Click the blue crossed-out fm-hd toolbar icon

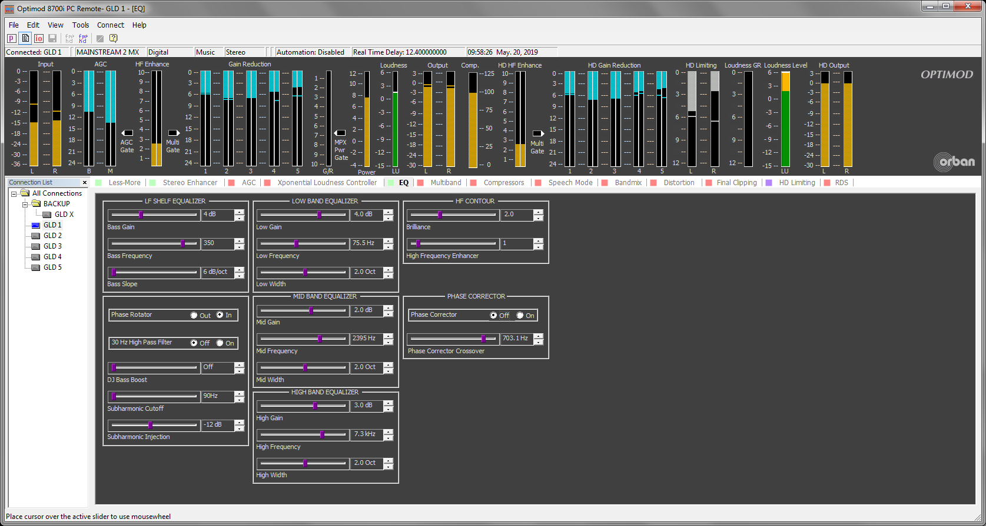click(x=83, y=38)
